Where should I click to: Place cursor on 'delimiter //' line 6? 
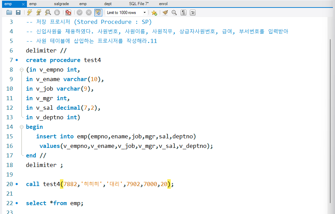point(46,51)
